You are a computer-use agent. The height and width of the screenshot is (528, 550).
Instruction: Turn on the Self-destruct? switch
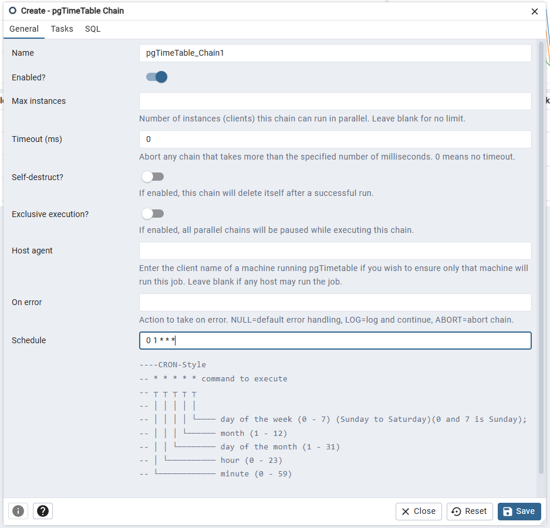[x=153, y=177]
